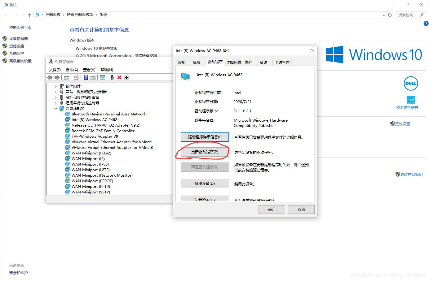This screenshot has width=429, height=281.
Task: Click network adapter icon in properties dialog
Action: click(x=185, y=76)
